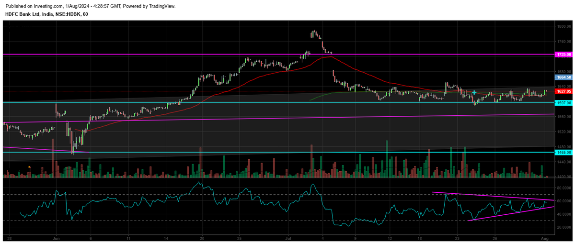
Task: Click the 1520.00 value on the price axis
Action: point(563,132)
